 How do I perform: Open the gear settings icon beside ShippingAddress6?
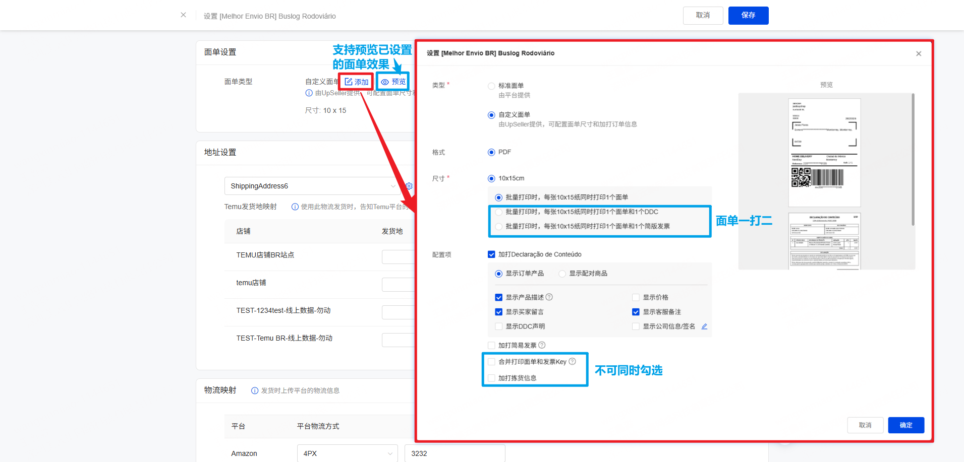click(409, 186)
